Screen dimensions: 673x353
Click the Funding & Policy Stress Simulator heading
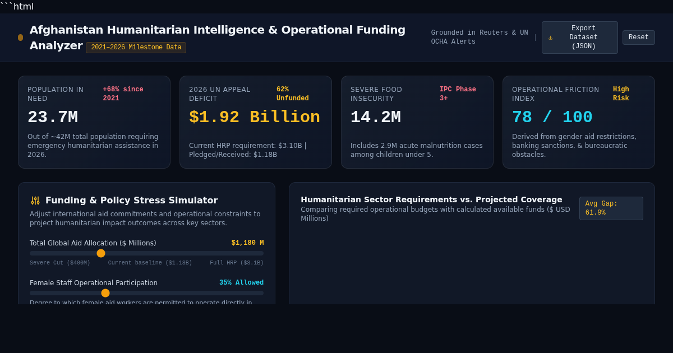click(131, 201)
